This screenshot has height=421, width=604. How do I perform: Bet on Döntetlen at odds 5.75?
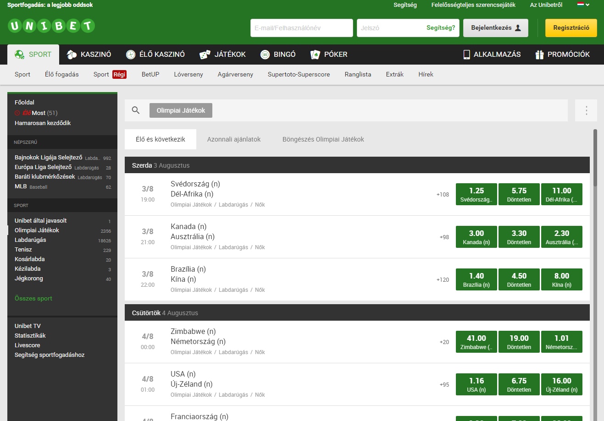click(519, 194)
